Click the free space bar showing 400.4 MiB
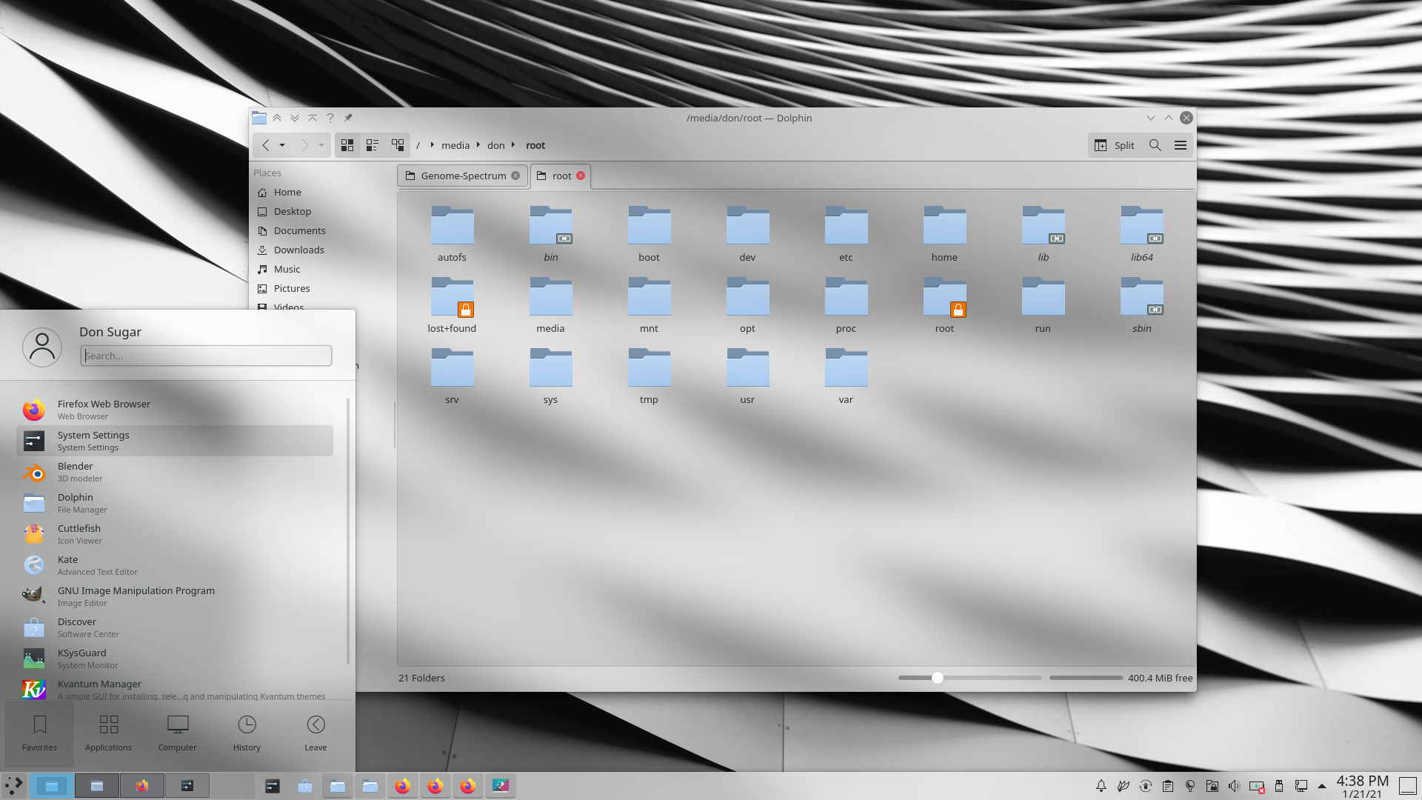This screenshot has width=1422, height=800. [1086, 678]
